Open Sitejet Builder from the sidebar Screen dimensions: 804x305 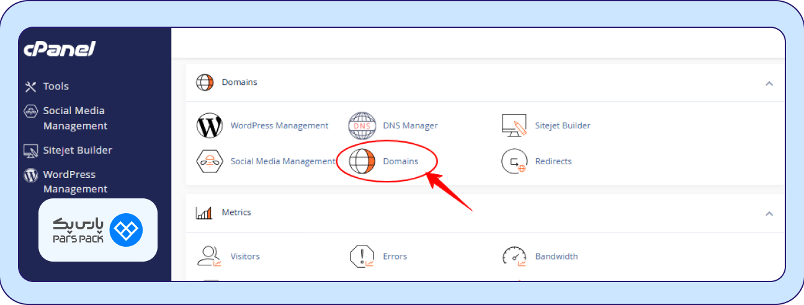click(78, 150)
